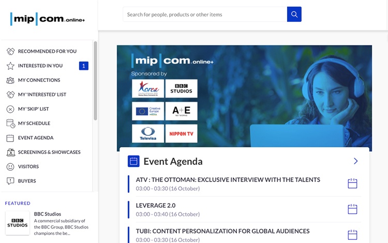Click the A+E Networks sponsor logo

click(x=182, y=111)
